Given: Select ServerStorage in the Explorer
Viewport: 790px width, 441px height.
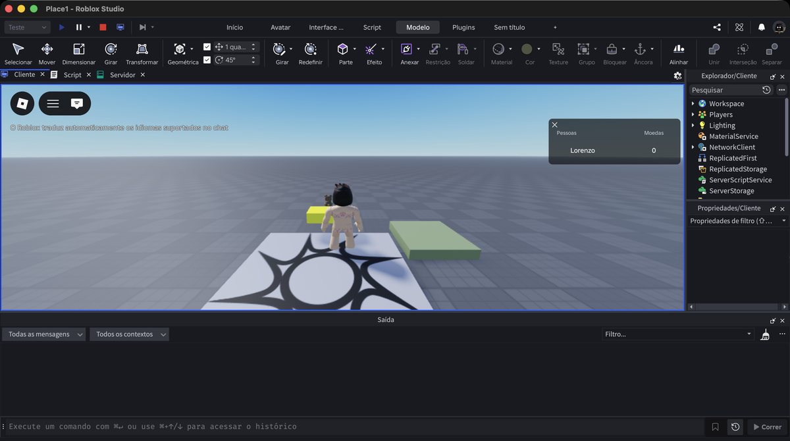Looking at the screenshot, I should coord(731,191).
